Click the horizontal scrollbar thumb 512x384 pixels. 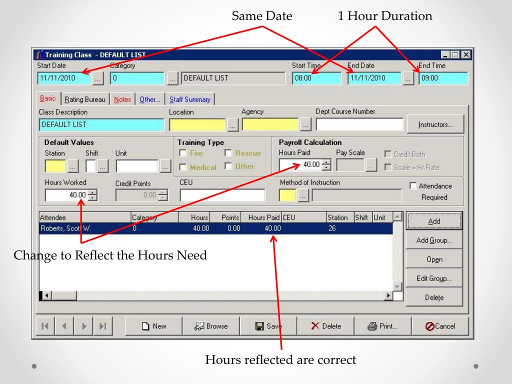click(64, 295)
